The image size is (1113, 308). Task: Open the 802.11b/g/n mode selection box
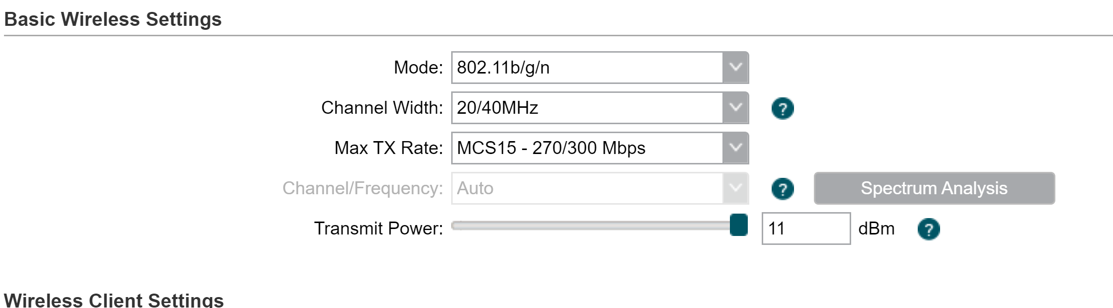pos(600,68)
